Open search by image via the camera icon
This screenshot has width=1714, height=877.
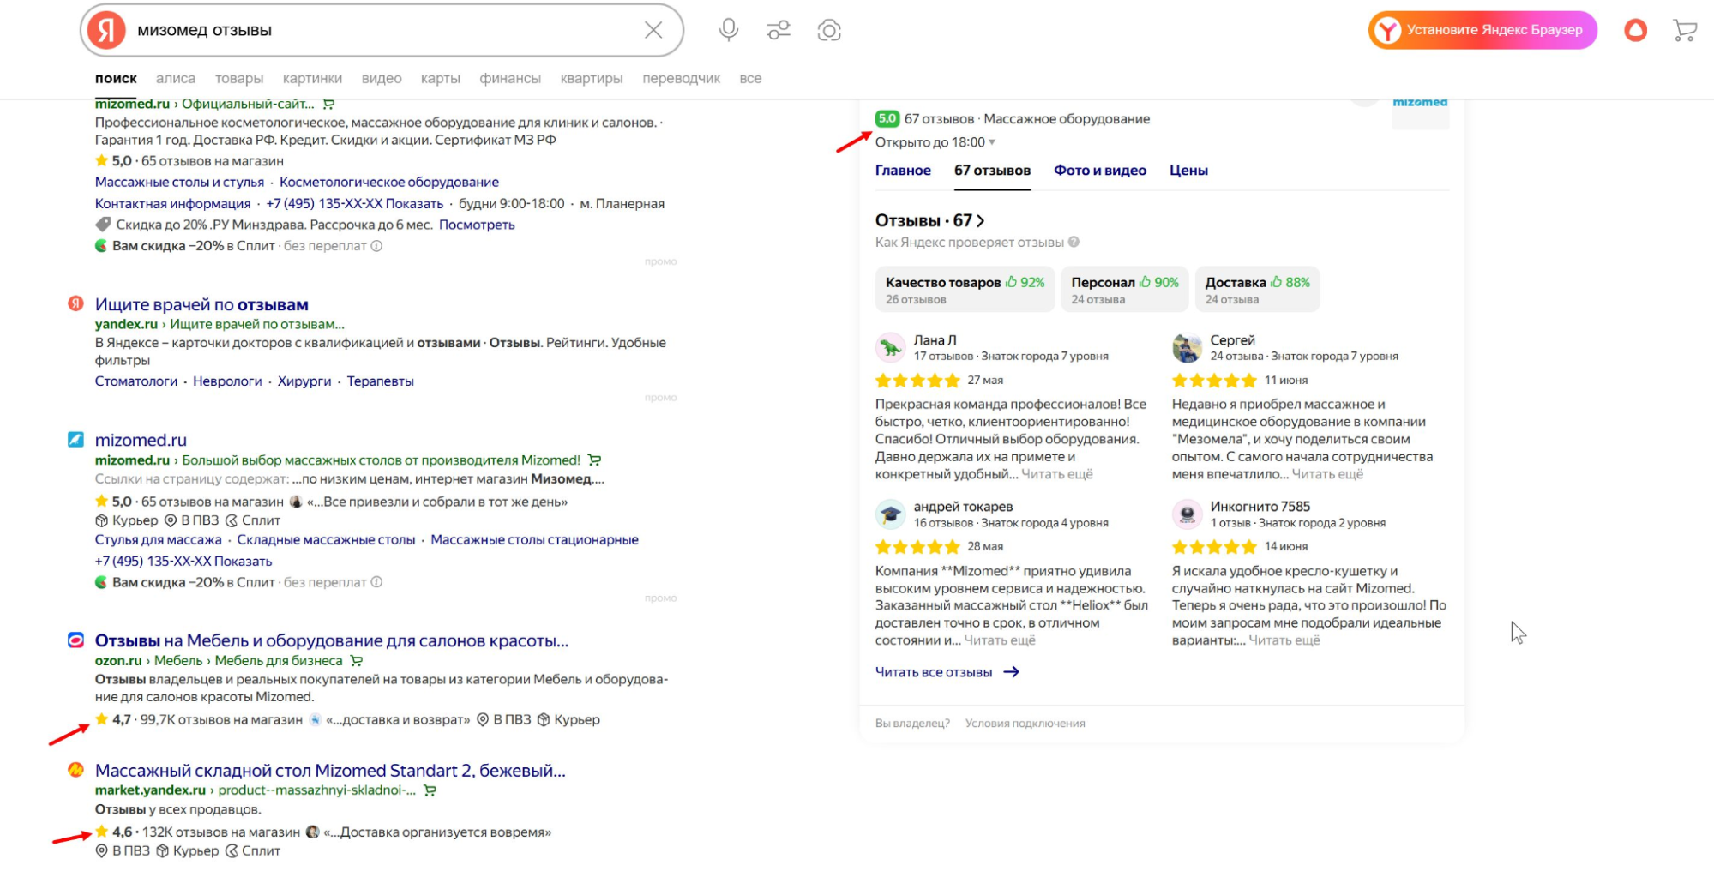point(828,29)
